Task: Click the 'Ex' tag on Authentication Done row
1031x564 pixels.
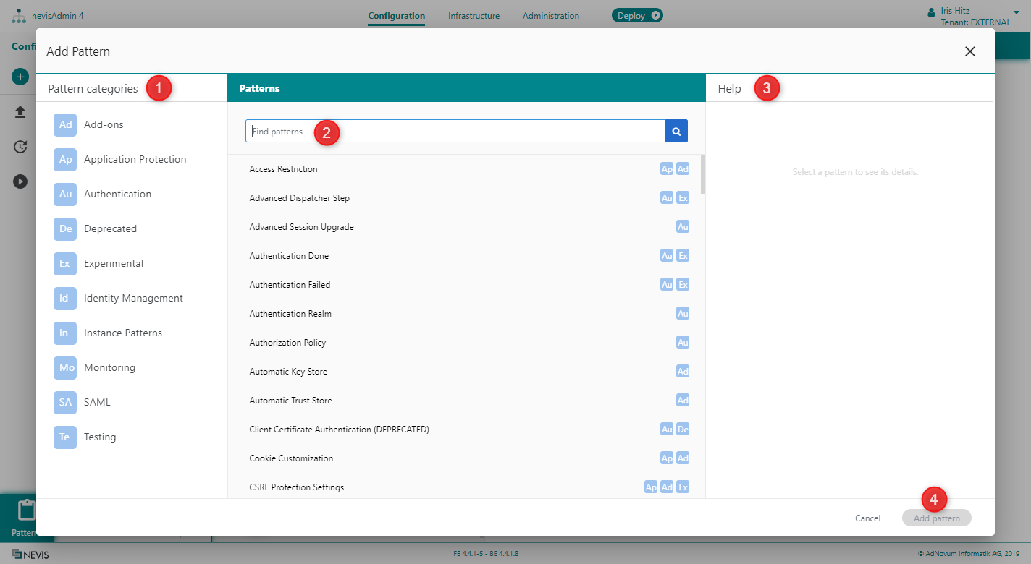Action: (x=683, y=256)
